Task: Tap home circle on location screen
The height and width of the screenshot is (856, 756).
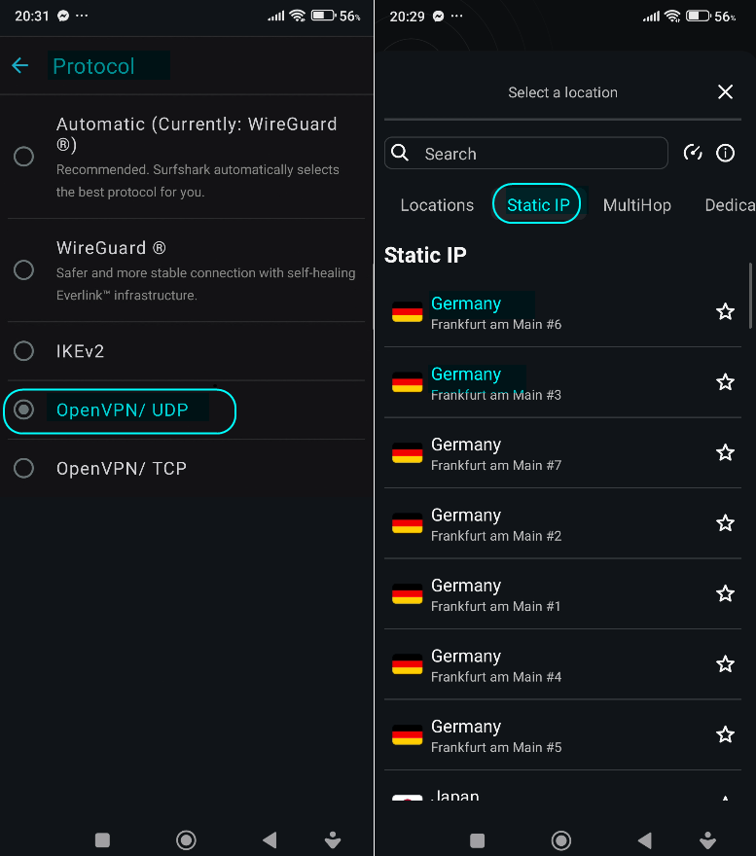Action: click(561, 840)
